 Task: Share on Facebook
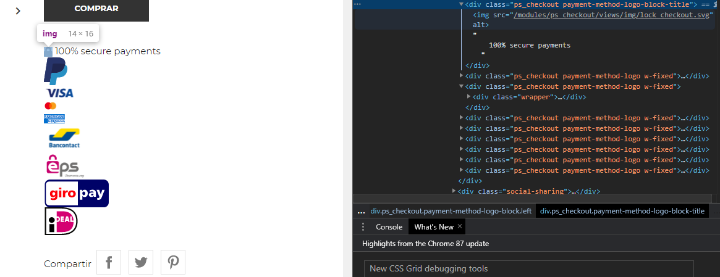point(109,262)
